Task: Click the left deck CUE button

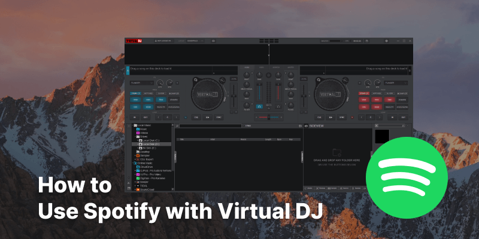Action: tap(196, 117)
